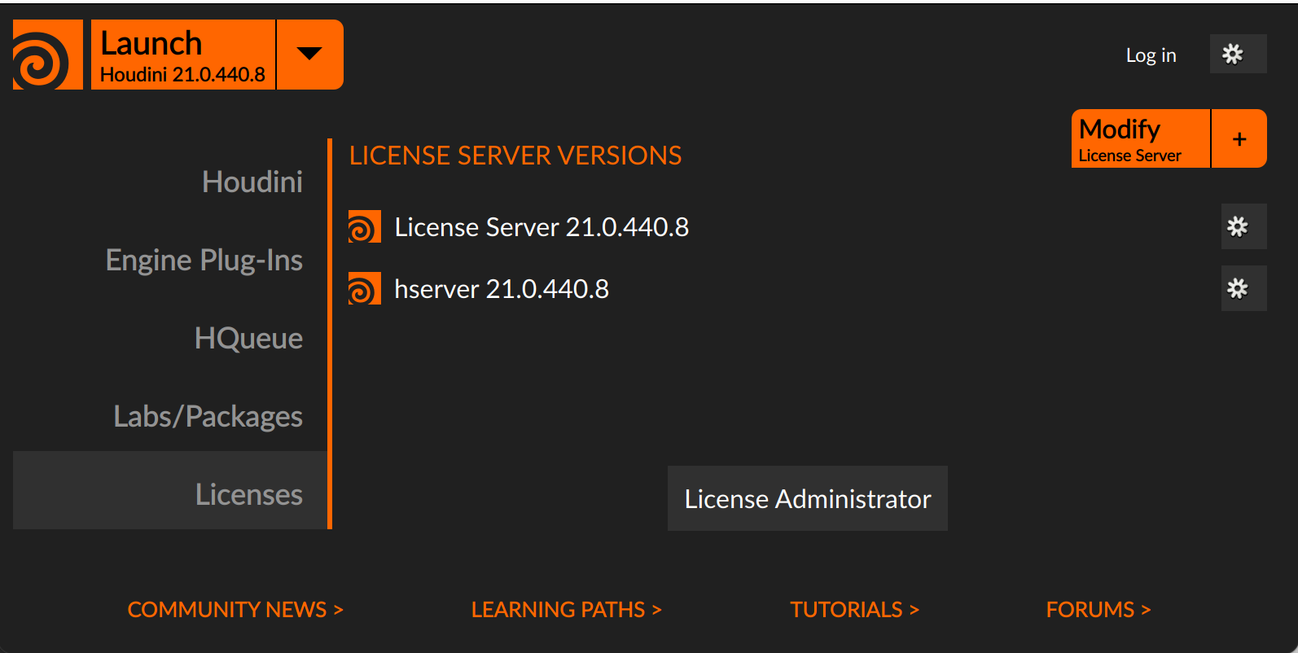The height and width of the screenshot is (653, 1298).
Task: Click the Houdini swirl logo at top left
Action: [48, 55]
